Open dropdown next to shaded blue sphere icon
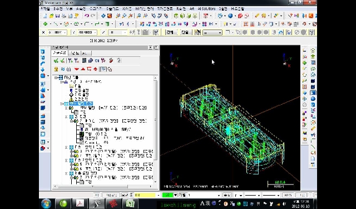 tap(235, 16)
